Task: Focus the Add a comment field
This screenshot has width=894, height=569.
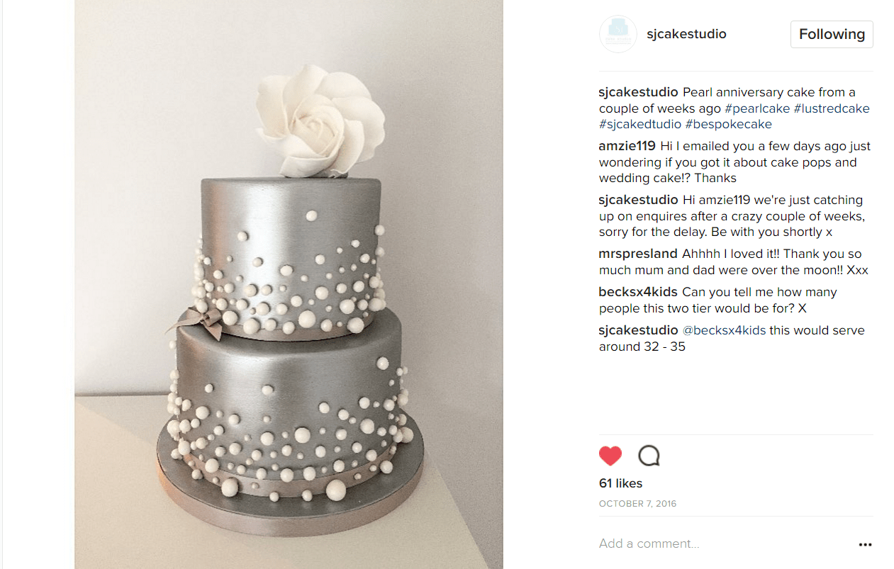Action: tap(723, 543)
